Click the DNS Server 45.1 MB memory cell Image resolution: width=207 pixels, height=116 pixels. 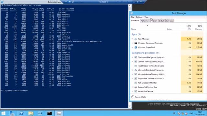pyautogui.click(x=198, y=62)
